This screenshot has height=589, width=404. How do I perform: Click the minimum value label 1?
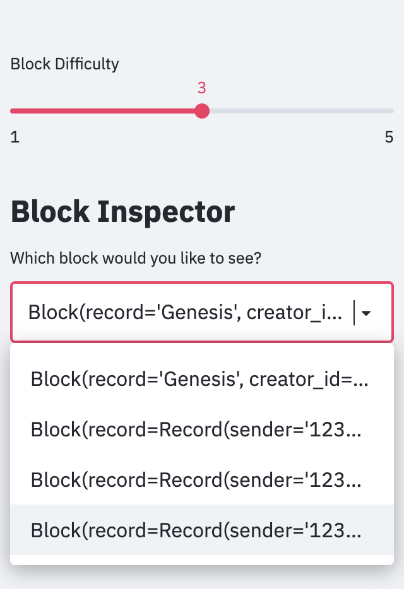pyautogui.click(x=15, y=137)
